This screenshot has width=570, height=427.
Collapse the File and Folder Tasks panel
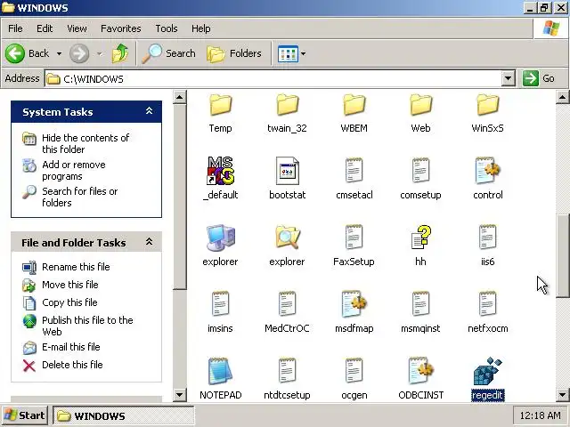(x=149, y=242)
